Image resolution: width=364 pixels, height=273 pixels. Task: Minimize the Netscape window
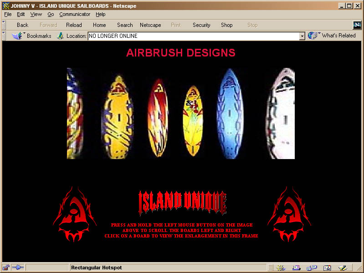342,6
